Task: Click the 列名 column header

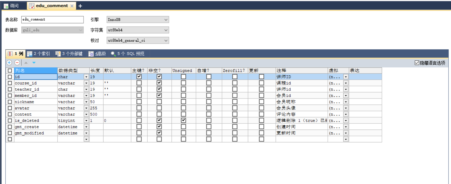Action: 36,70
